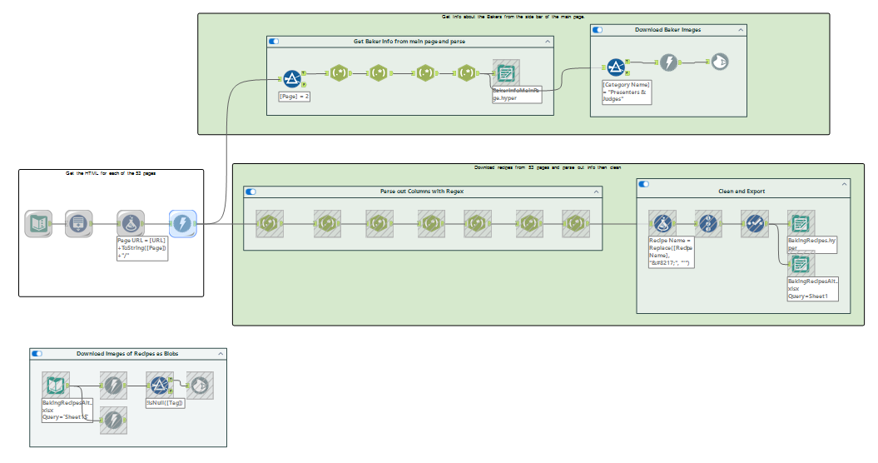Select the Recipe Name Formula tool
878x463 pixels.
[662, 224]
